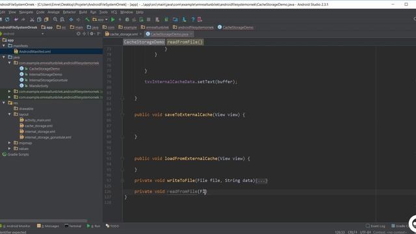This screenshot has height=234, width=416.
Task: Toggle the Messages tool window
Action: coord(48,226)
